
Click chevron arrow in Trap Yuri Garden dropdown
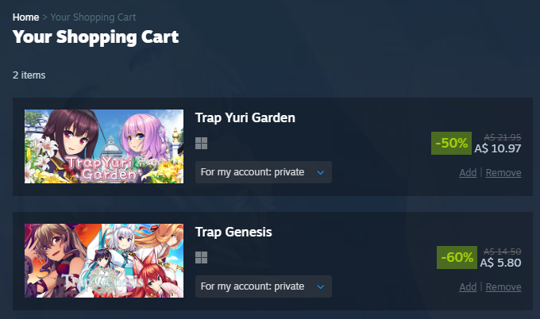(320, 172)
